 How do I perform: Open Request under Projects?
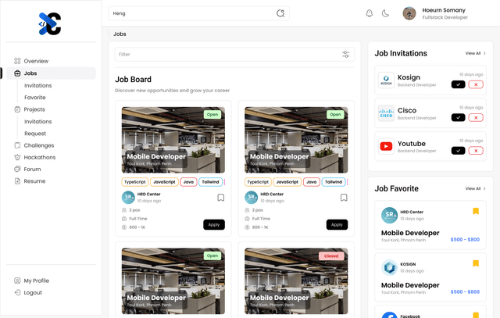click(x=35, y=134)
